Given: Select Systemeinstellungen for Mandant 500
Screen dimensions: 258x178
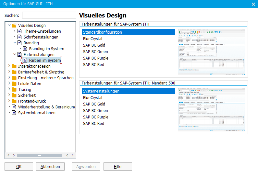Looking at the screenshot, I should pyautogui.click(x=129, y=91).
